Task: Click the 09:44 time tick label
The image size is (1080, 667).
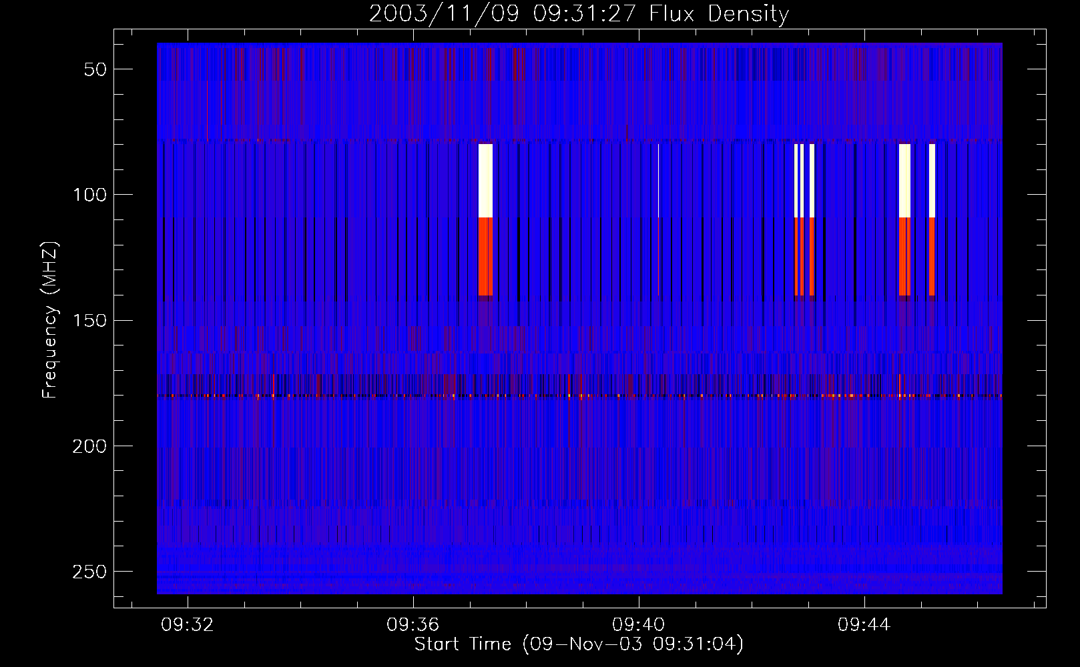Action: pos(864,625)
